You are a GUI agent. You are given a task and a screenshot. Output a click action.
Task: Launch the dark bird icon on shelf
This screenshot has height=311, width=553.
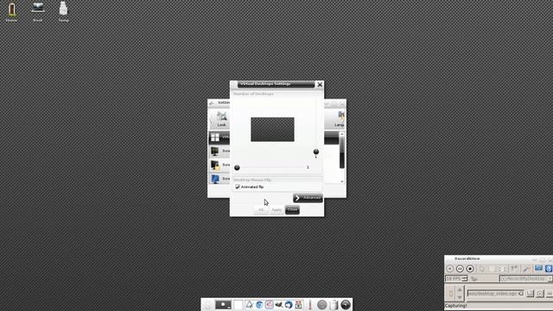(x=278, y=305)
